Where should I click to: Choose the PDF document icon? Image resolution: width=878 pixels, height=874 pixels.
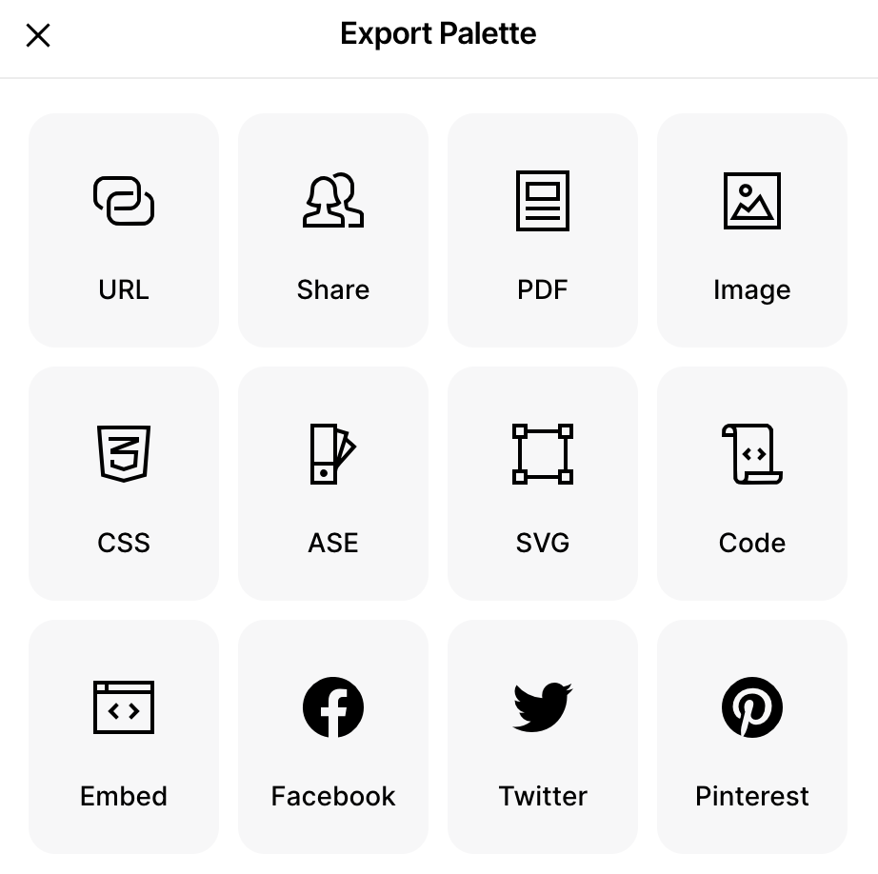(543, 201)
